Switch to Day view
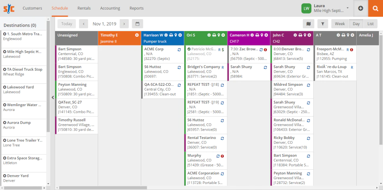The image size is (383, 190). pos(356,24)
